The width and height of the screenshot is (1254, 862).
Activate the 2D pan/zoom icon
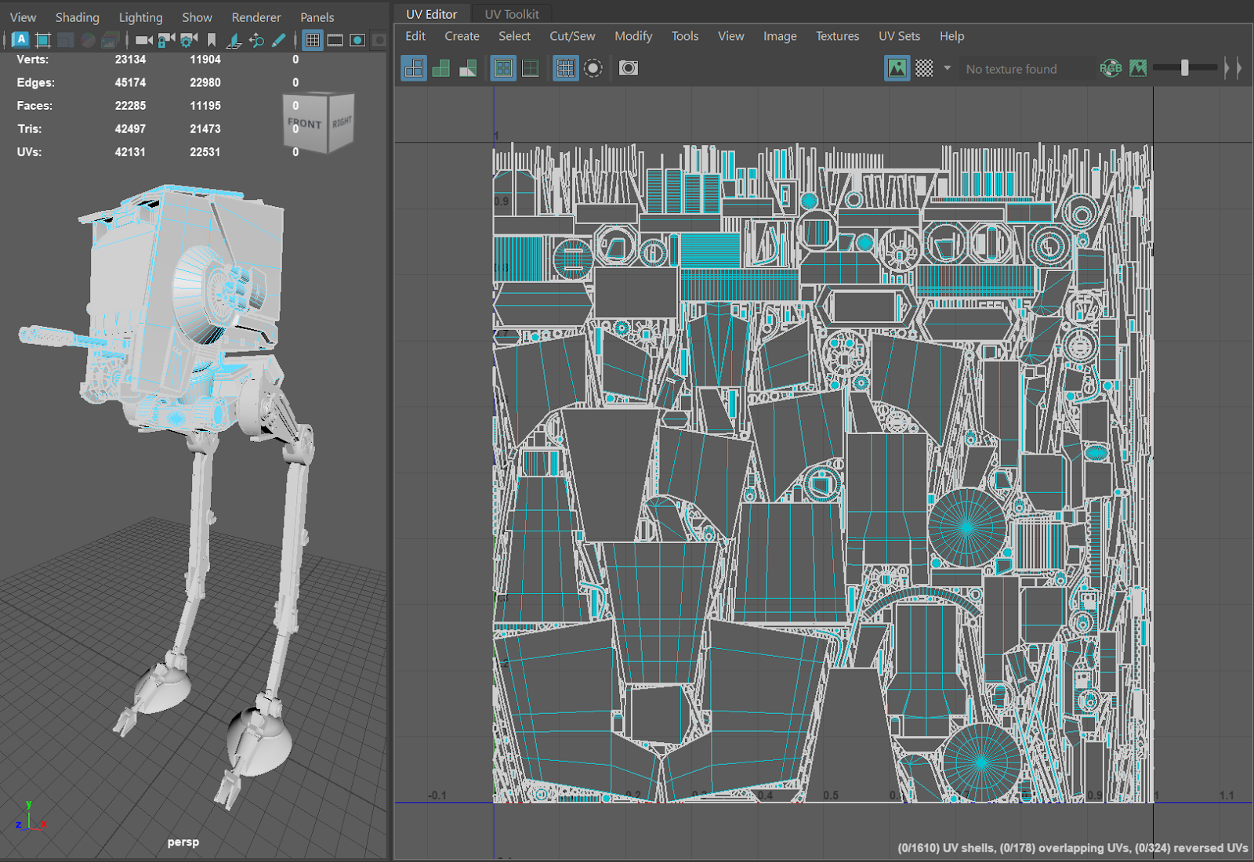(x=256, y=40)
